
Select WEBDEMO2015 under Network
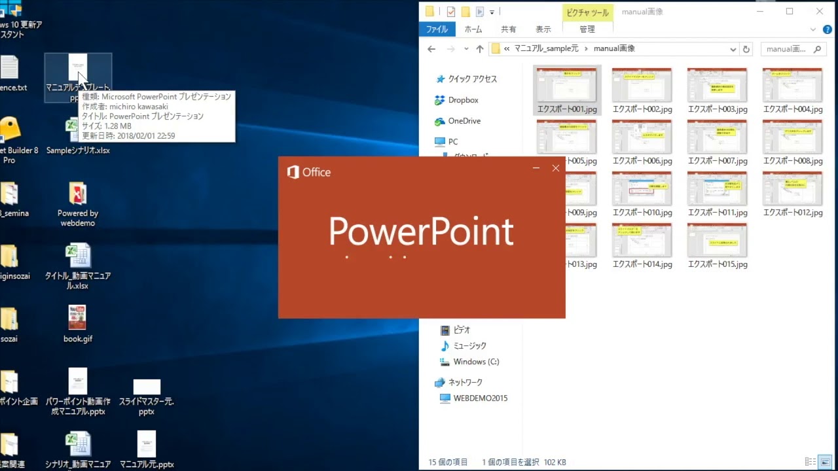pos(474,398)
